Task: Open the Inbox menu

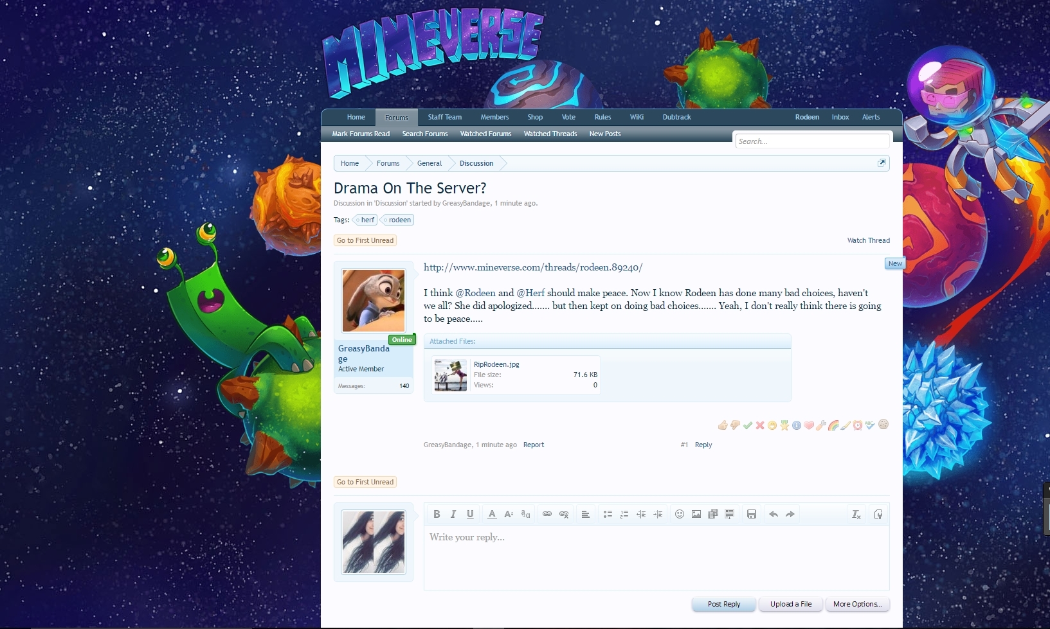Action: click(x=840, y=117)
